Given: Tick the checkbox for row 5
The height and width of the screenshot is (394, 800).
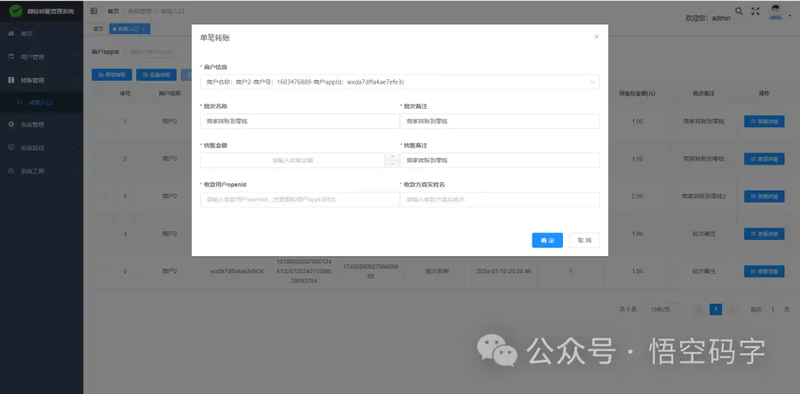Looking at the screenshot, I should click(x=102, y=271).
